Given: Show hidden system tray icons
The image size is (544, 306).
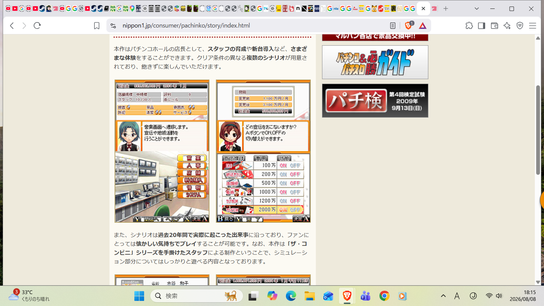Looking at the screenshot, I should tap(443, 296).
